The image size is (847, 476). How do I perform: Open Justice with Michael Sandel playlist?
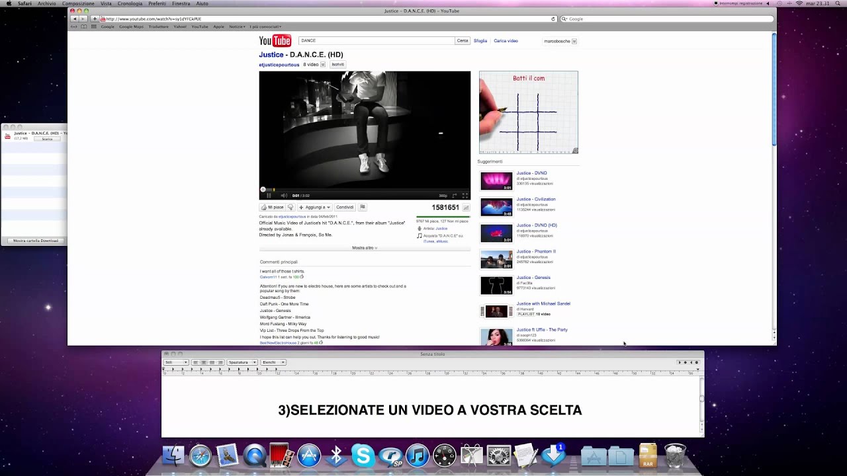pyautogui.click(x=543, y=303)
